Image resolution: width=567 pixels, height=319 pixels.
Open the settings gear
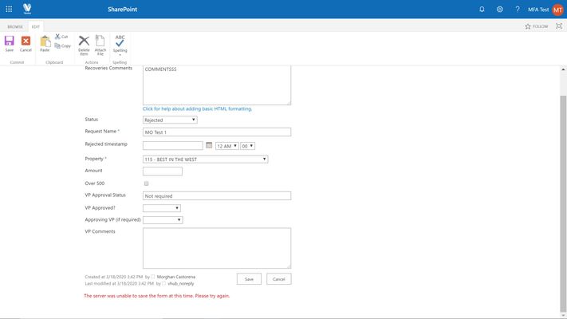click(x=500, y=10)
